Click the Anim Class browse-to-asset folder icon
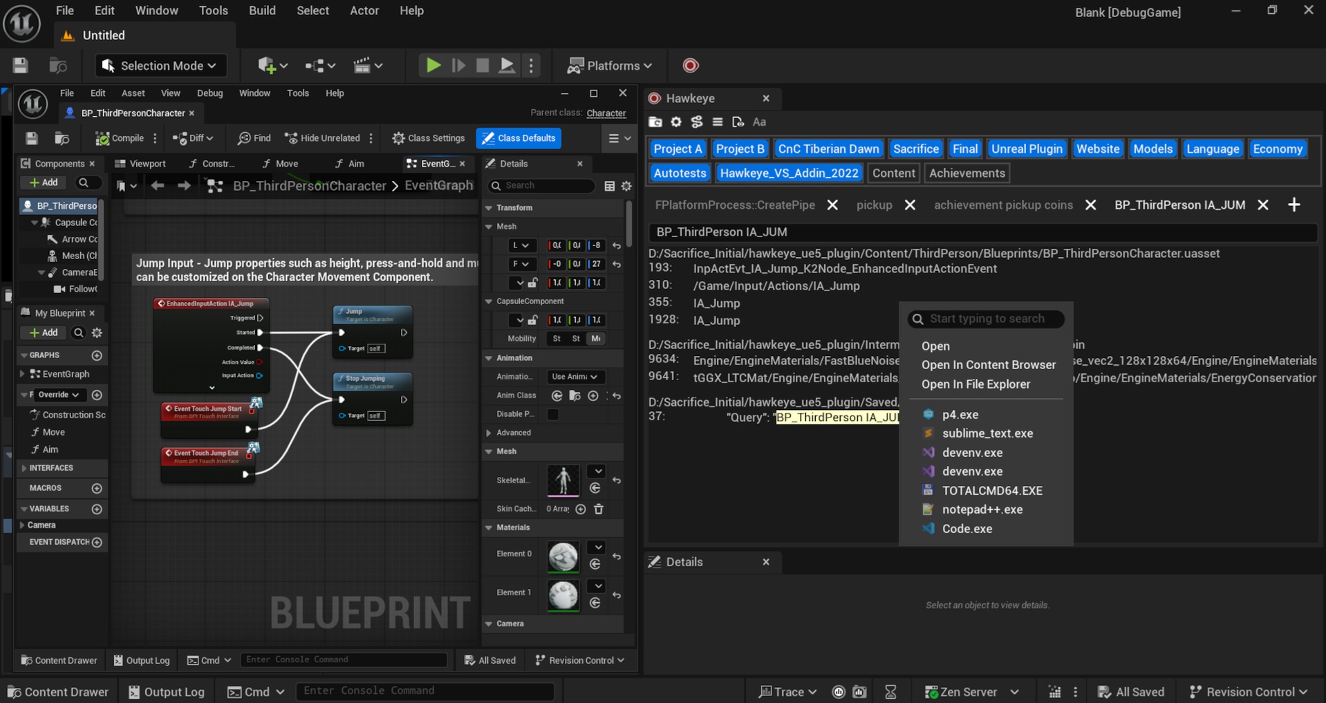 (575, 396)
